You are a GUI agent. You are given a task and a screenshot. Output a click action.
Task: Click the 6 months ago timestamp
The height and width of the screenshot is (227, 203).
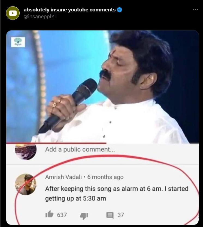(105, 177)
